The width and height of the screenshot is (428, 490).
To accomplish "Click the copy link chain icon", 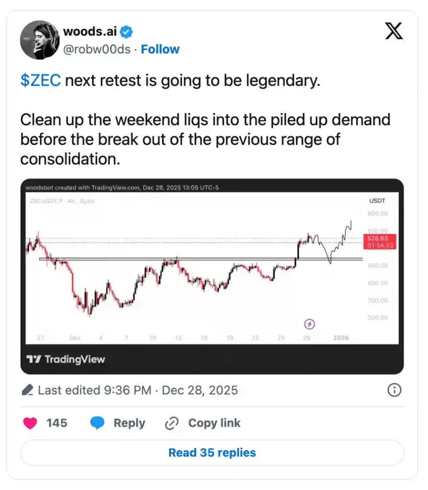I will click(171, 423).
